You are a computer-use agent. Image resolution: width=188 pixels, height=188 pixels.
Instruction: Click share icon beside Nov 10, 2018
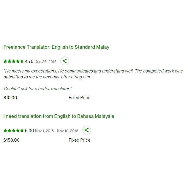(x=86, y=130)
